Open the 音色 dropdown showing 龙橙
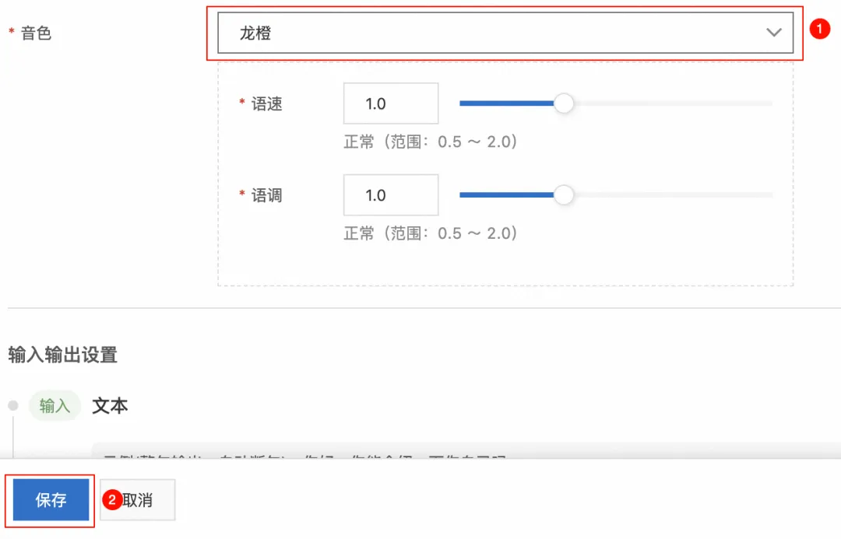The height and width of the screenshot is (539, 841). [498, 33]
